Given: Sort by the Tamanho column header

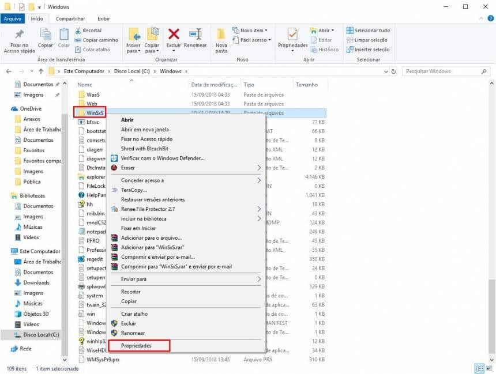Looking at the screenshot, I should pyautogui.click(x=307, y=85).
